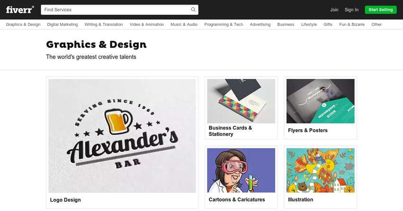Go to the Fiverr logo home

coord(20,10)
